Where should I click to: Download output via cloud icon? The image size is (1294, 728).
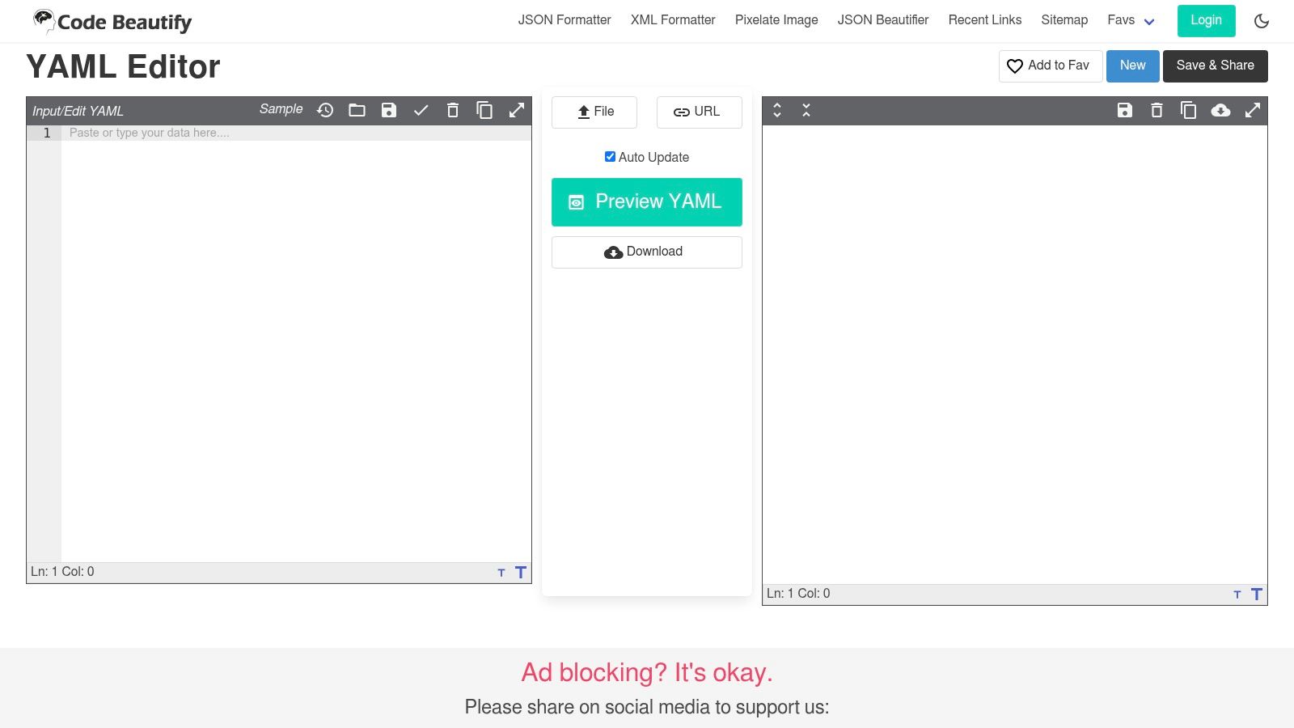tap(1220, 111)
